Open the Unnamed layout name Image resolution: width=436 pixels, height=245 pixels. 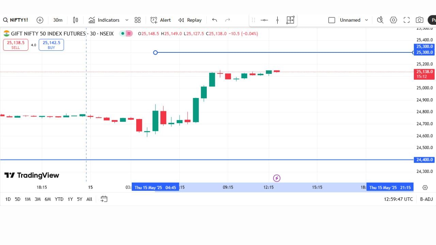click(350, 20)
